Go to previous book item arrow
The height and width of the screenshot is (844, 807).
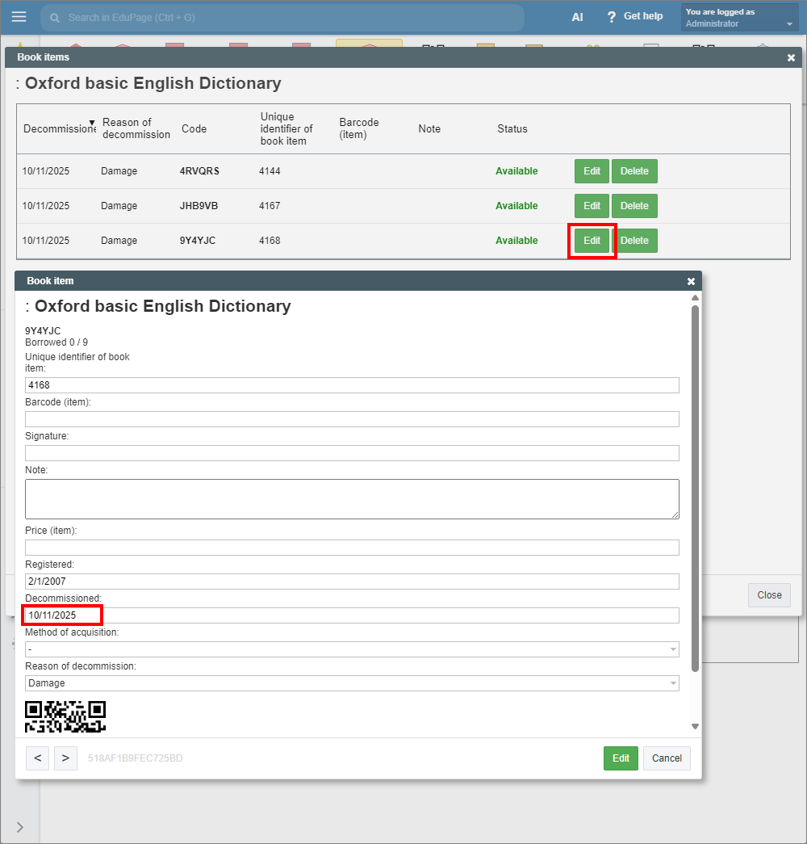click(37, 758)
